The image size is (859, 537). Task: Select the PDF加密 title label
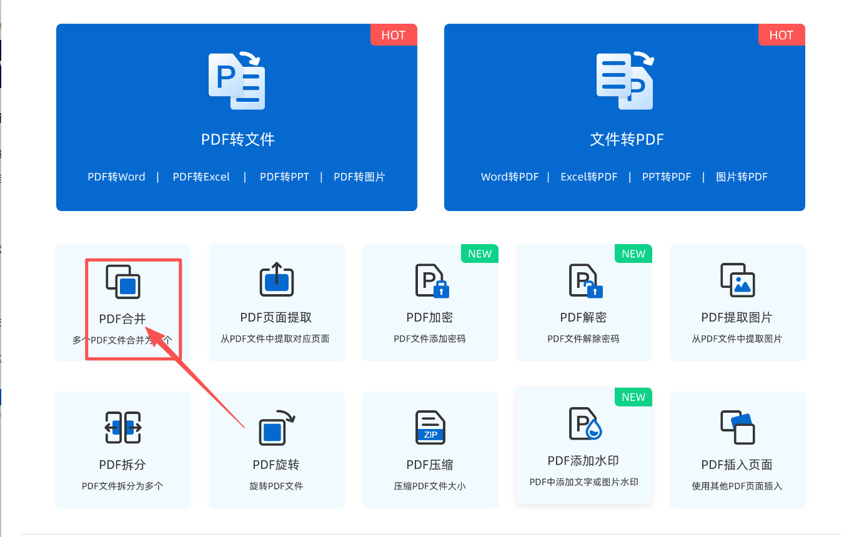pos(430,318)
